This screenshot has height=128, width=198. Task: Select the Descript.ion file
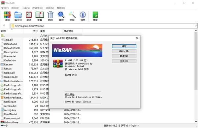(11, 52)
